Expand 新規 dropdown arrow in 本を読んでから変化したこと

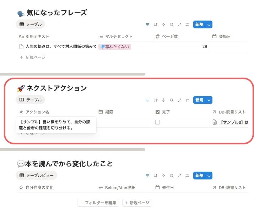coord(209,176)
